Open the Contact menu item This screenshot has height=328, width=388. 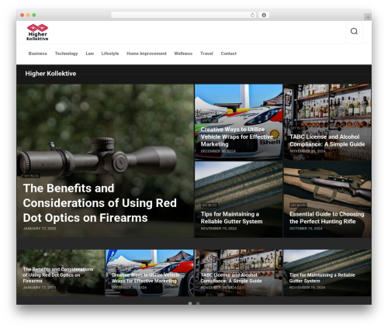(229, 54)
